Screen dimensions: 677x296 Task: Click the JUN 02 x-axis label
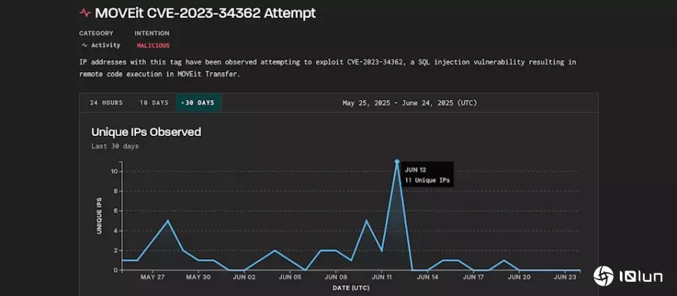[x=244, y=277]
